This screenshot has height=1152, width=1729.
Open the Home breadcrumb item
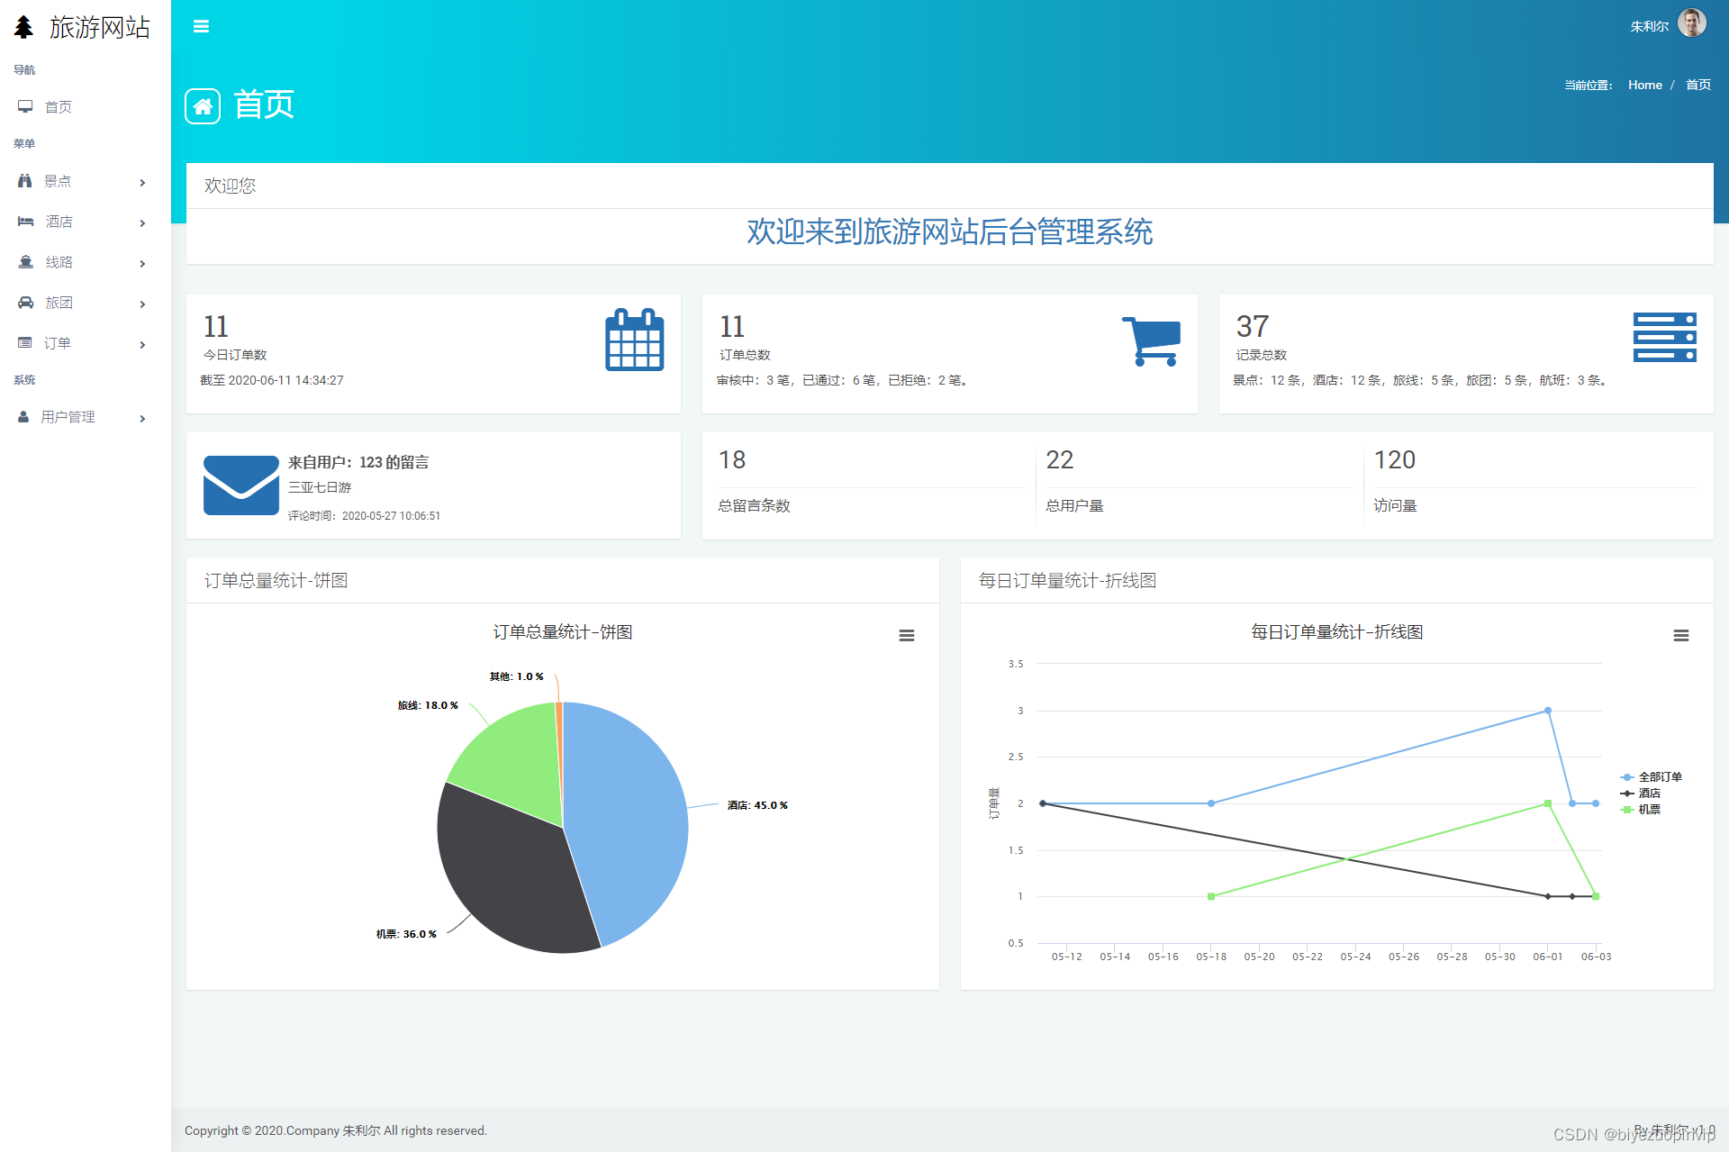(1645, 84)
